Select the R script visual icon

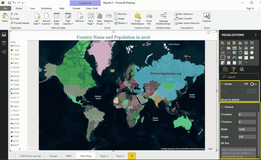pyautogui.click(x=240, y=62)
